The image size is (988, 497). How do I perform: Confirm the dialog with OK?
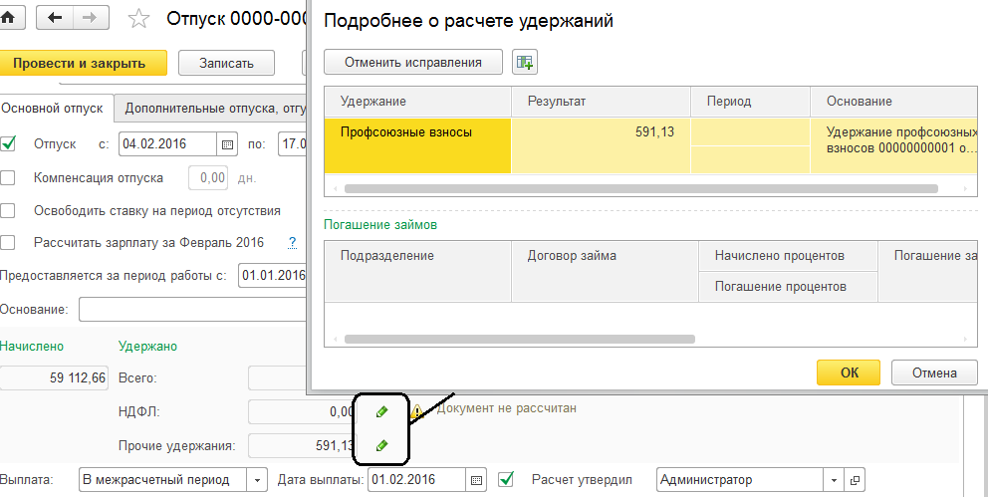click(x=849, y=373)
